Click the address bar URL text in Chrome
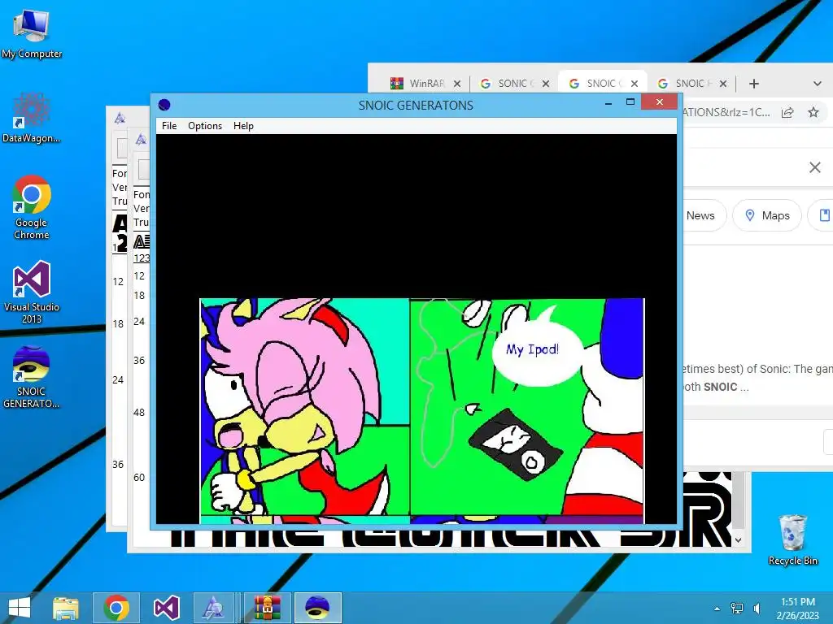 point(726,112)
